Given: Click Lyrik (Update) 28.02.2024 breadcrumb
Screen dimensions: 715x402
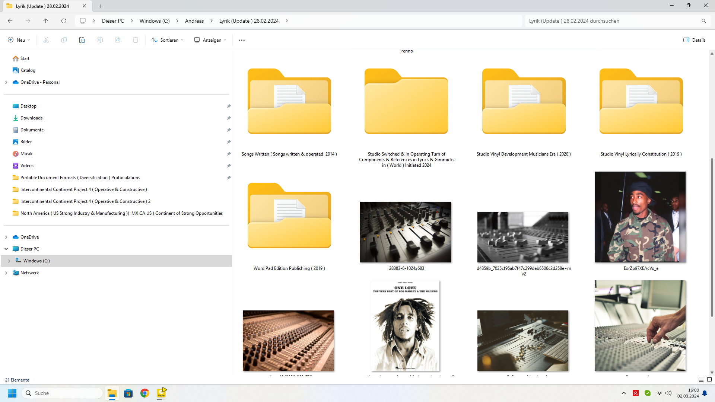Looking at the screenshot, I should (x=249, y=21).
